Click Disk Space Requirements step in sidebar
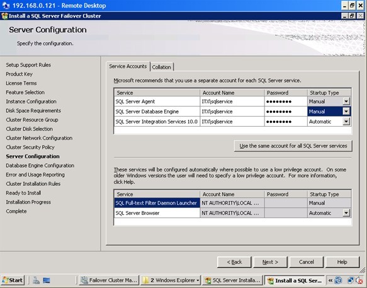The image size is (367, 288). click(x=33, y=111)
